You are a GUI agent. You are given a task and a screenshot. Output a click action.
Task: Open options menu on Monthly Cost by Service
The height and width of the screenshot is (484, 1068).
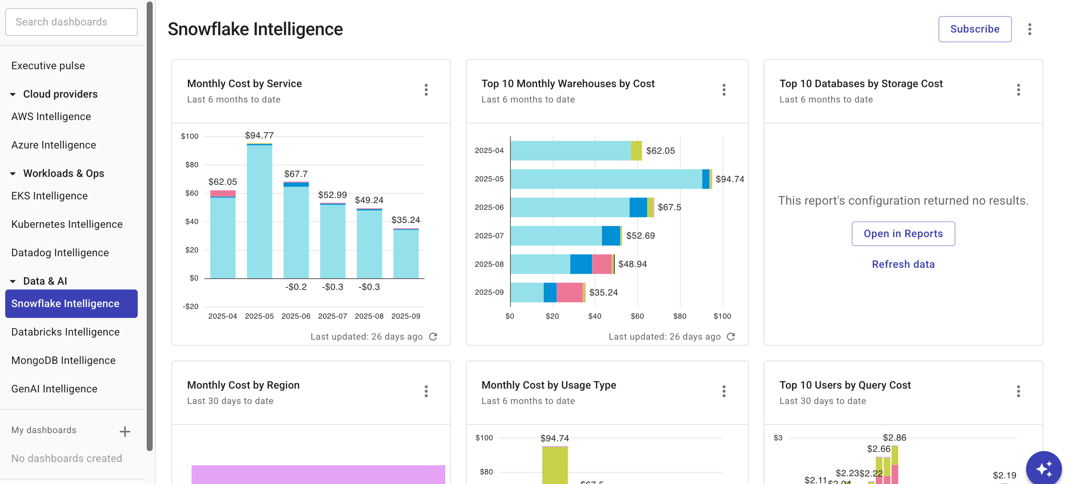pos(426,90)
